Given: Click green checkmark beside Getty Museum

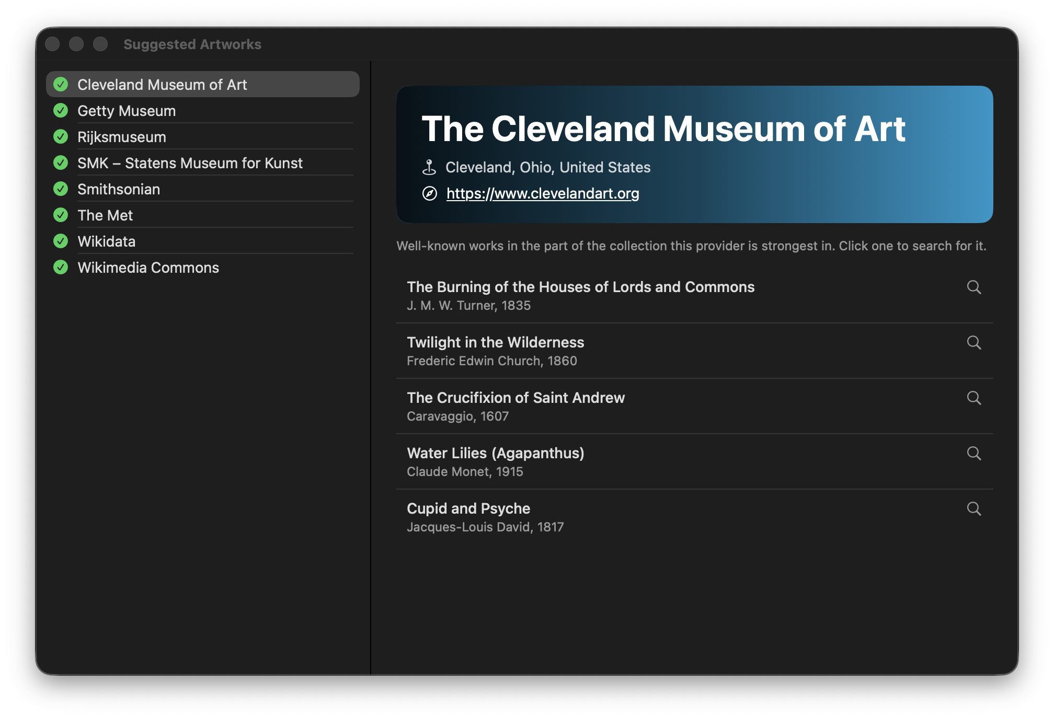Looking at the screenshot, I should (61, 110).
